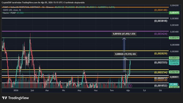Click the 0,001036 (47,45%) measurement label
183x103 pixels.
pyautogui.click(x=124, y=34)
